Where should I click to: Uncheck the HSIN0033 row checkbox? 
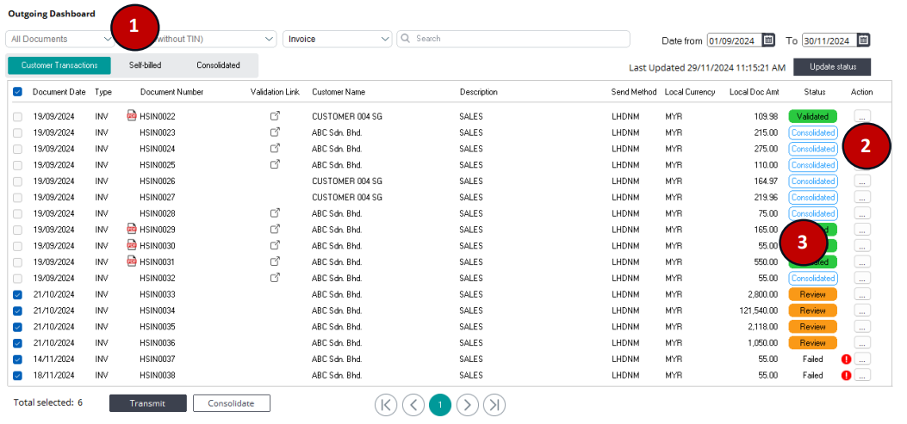18,294
